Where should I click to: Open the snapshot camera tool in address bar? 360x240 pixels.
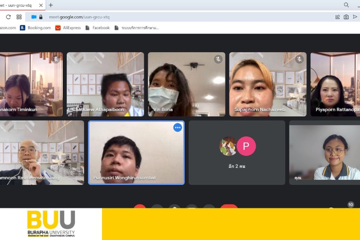(x=346, y=17)
